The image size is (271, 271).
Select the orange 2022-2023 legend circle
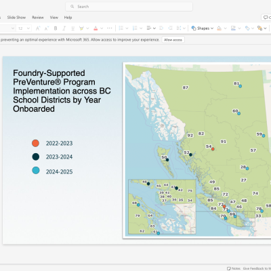coord(35,143)
